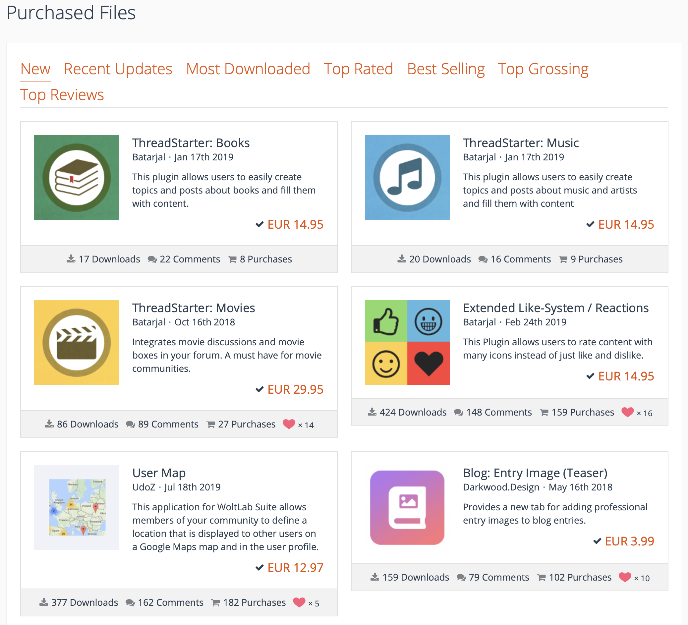Open the User Map title link
Viewport: 688px width, 625px height.
(x=159, y=473)
